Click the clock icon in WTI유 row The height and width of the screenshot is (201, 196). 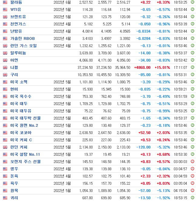click(192, 9)
